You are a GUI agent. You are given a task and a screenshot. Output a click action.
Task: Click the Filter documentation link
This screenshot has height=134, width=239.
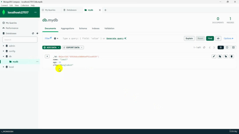(48, 38)
